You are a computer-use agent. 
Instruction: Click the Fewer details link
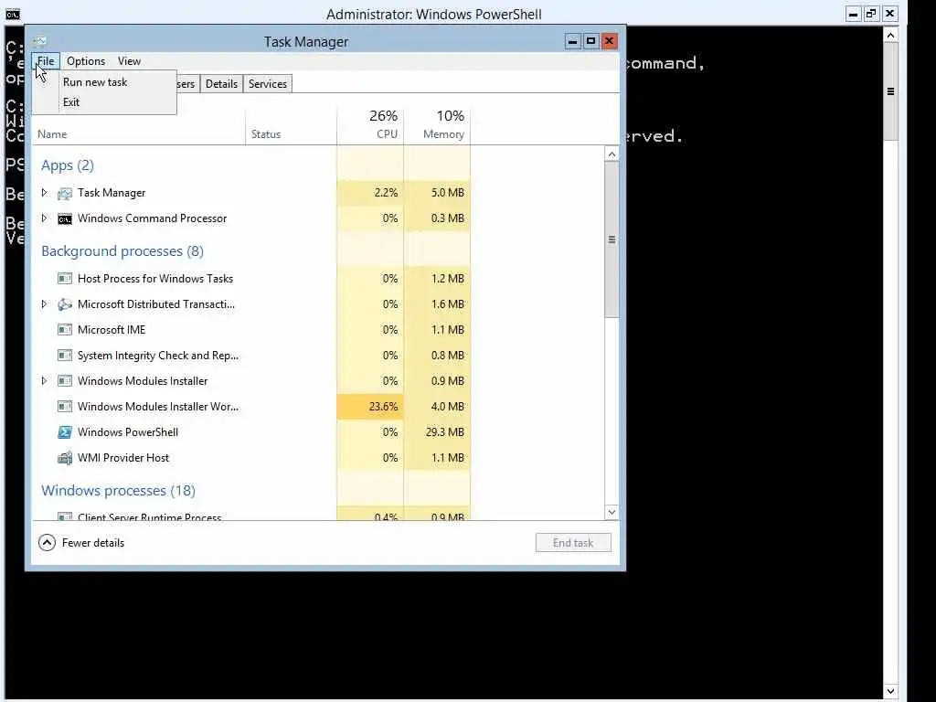93,543
